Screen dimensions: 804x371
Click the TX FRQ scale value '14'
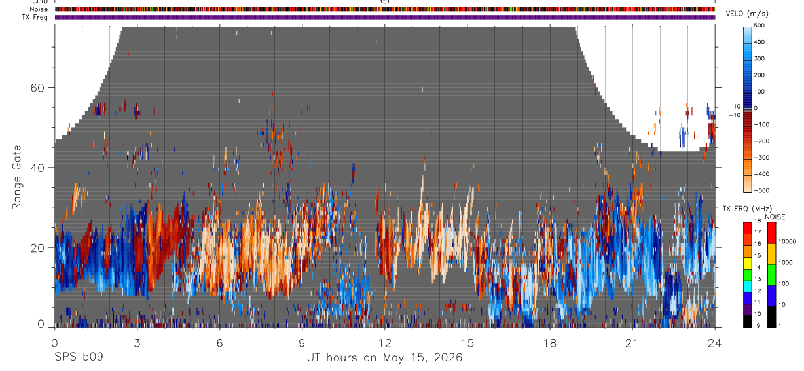click(758, 267)
